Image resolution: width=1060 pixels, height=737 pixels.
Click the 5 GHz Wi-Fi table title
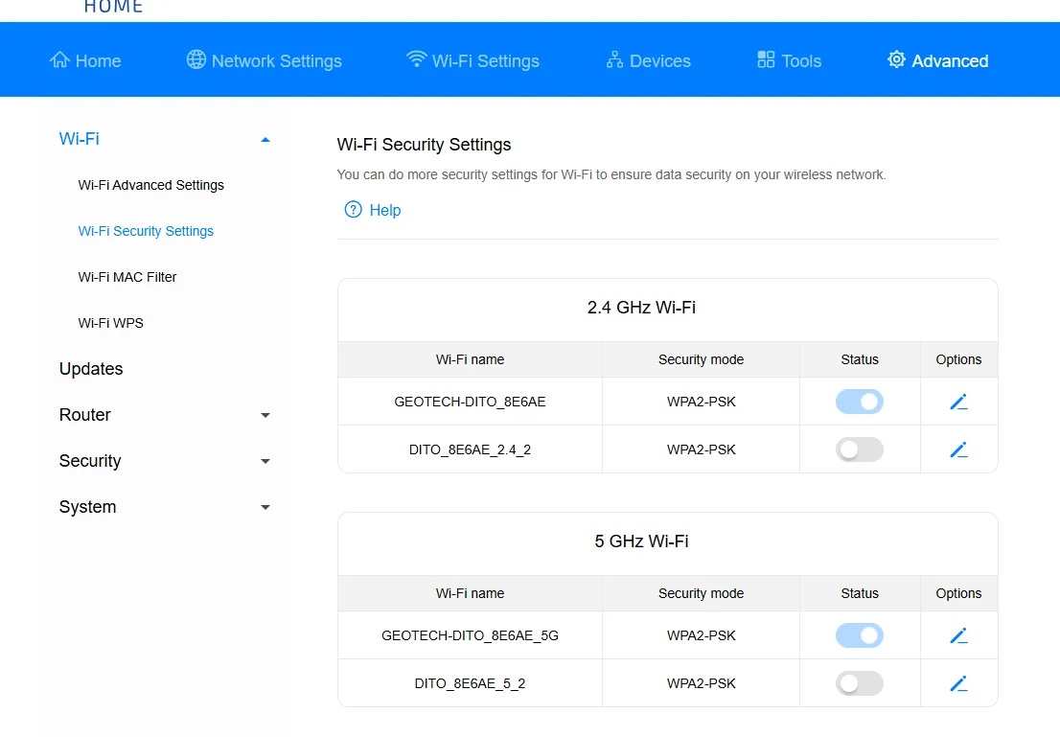pos(641,541)
